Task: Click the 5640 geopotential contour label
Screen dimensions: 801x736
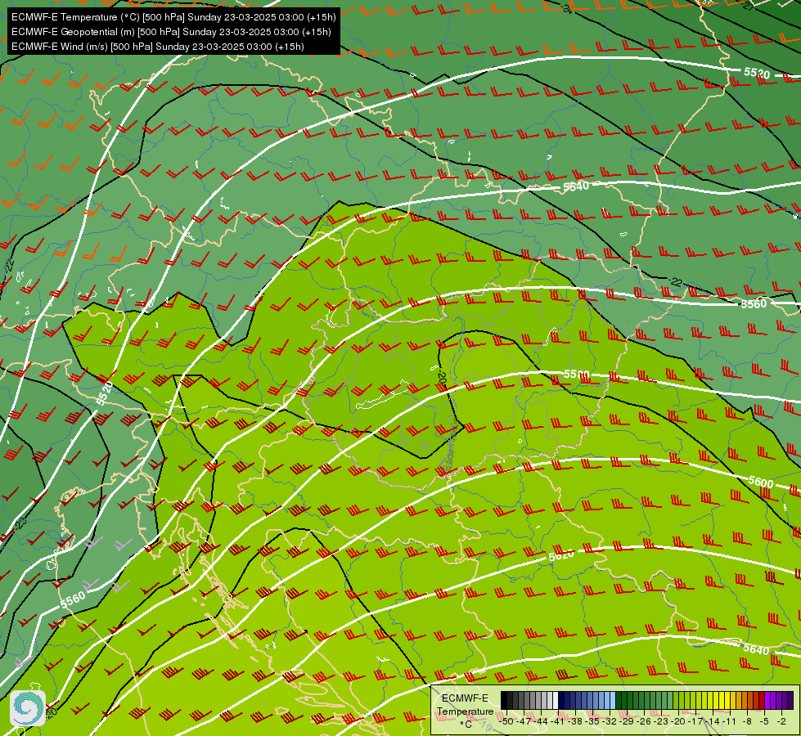Action: (x=756, y=648)
